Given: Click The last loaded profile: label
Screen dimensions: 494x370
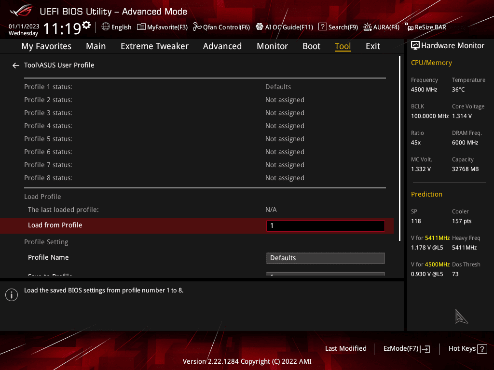Looking at the screenshot, I should click(x=63, y=210).
